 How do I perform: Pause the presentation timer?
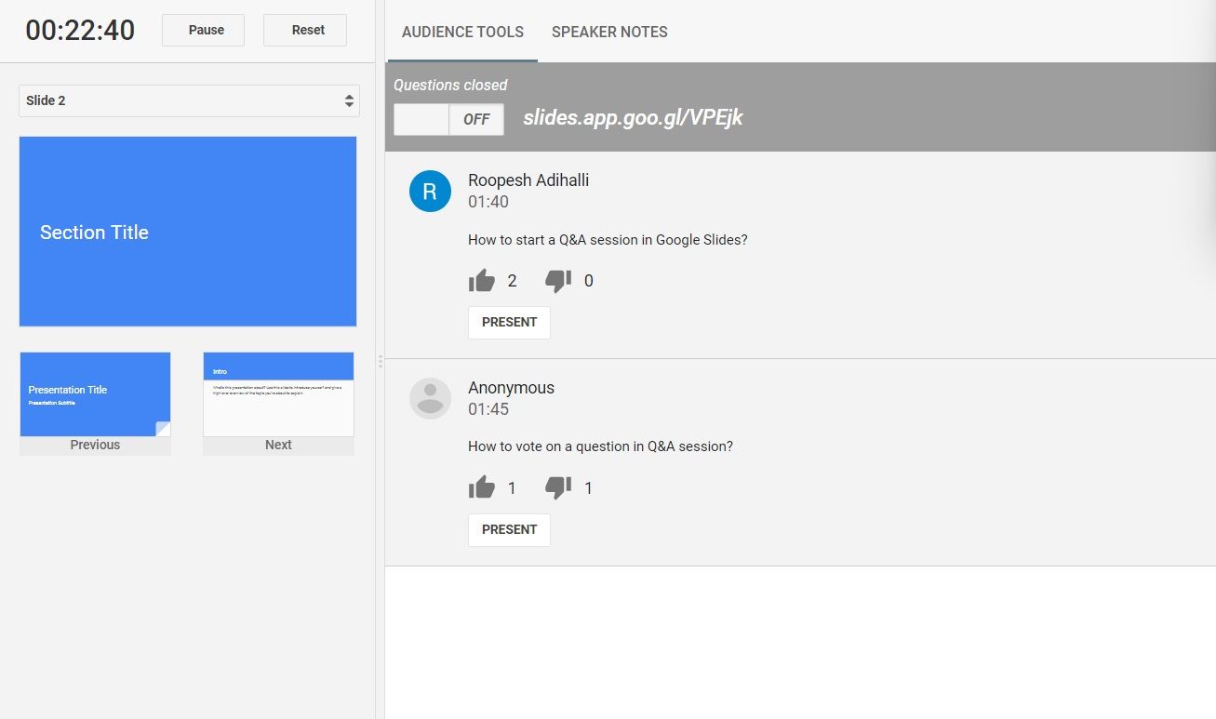click(x=203, y=29)
